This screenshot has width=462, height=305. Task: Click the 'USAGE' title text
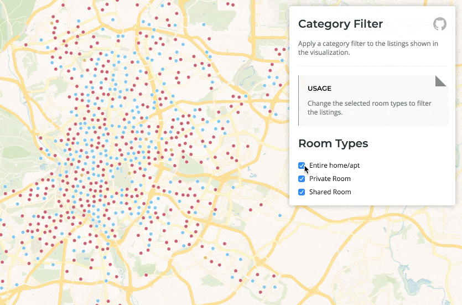pos(319,89)
